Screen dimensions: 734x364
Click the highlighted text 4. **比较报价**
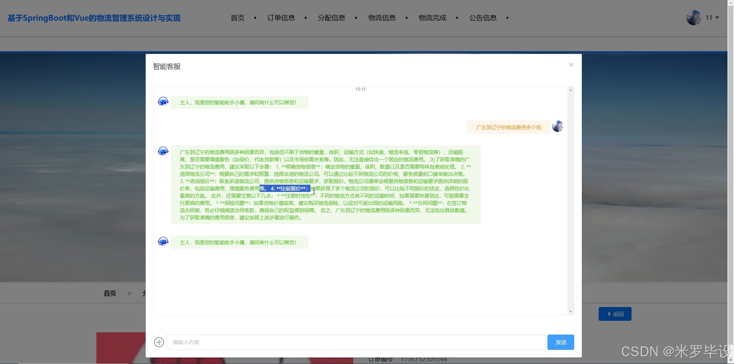point(289,188)
